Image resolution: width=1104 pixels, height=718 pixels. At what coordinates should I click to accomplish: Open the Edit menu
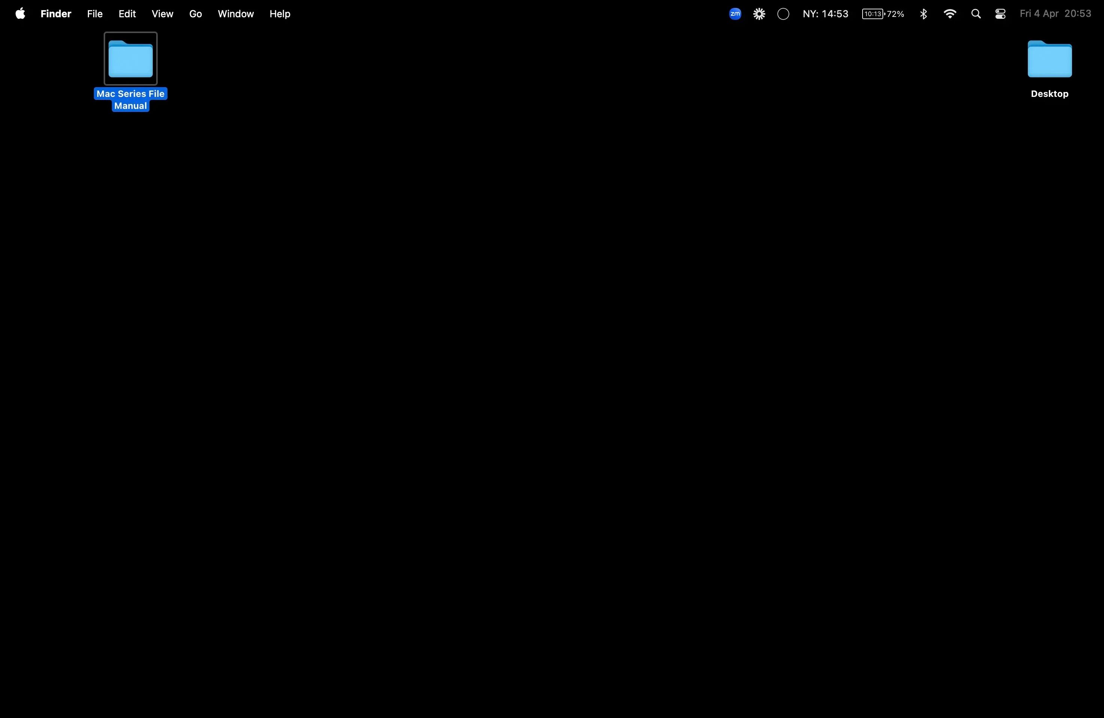[x=127, y=14]
